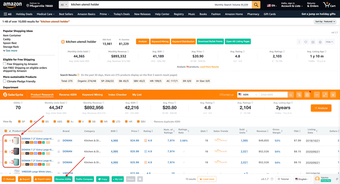This screenshot has height=184, width=340.
Task: Click the Export sales button
Action: click(x=43, y=179)
